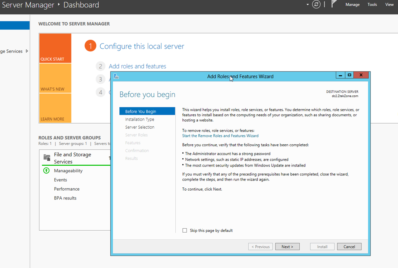Click the refresh icon in header
The width and height of the screenshot is (398, 268).
316,5
